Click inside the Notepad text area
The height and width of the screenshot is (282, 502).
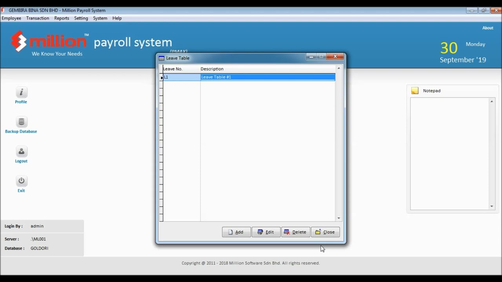pyautogui.click(x=449, y=154)
